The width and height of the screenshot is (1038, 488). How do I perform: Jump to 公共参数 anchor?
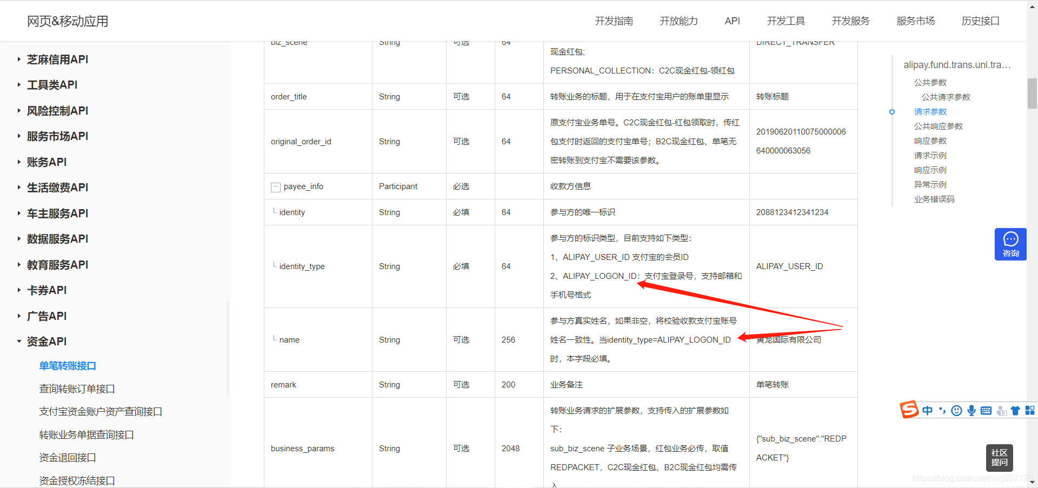pyautogui.click(x=930, y=83)
